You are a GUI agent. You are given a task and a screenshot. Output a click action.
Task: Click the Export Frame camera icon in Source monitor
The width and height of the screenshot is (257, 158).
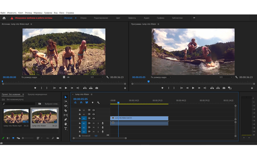[97, 88]
